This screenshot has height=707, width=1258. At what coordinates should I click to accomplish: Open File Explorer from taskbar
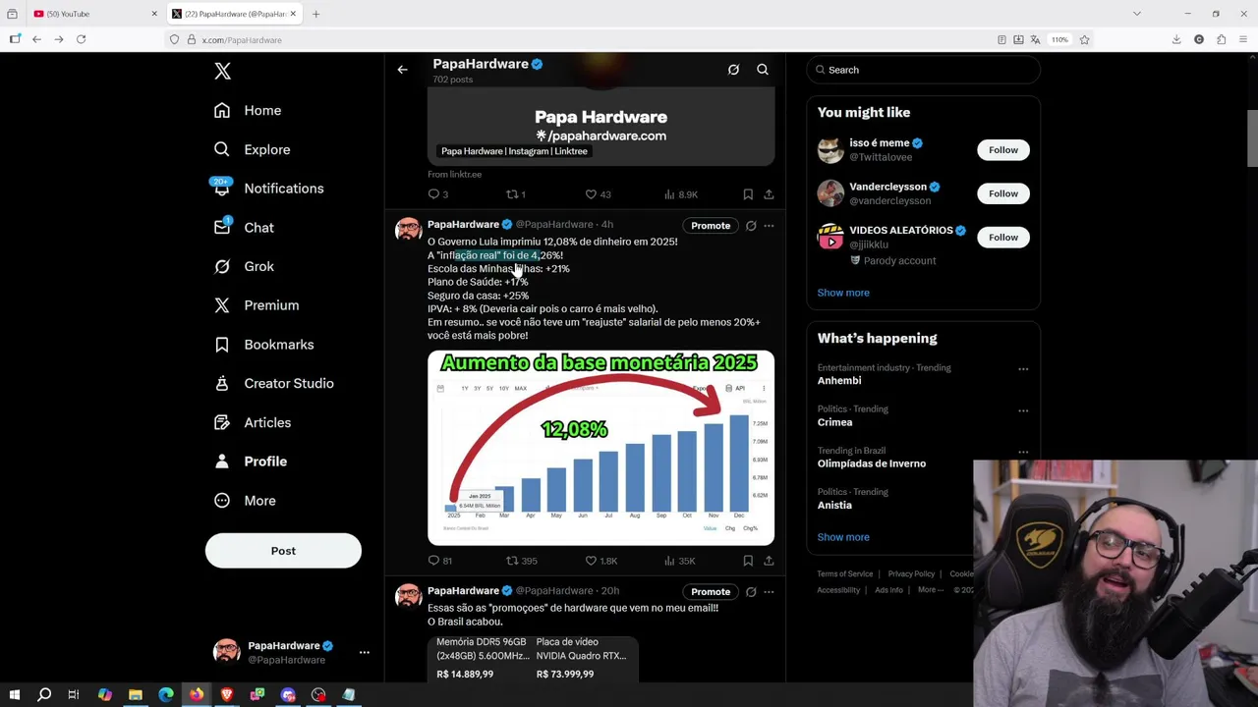click(x=136, y=694)
